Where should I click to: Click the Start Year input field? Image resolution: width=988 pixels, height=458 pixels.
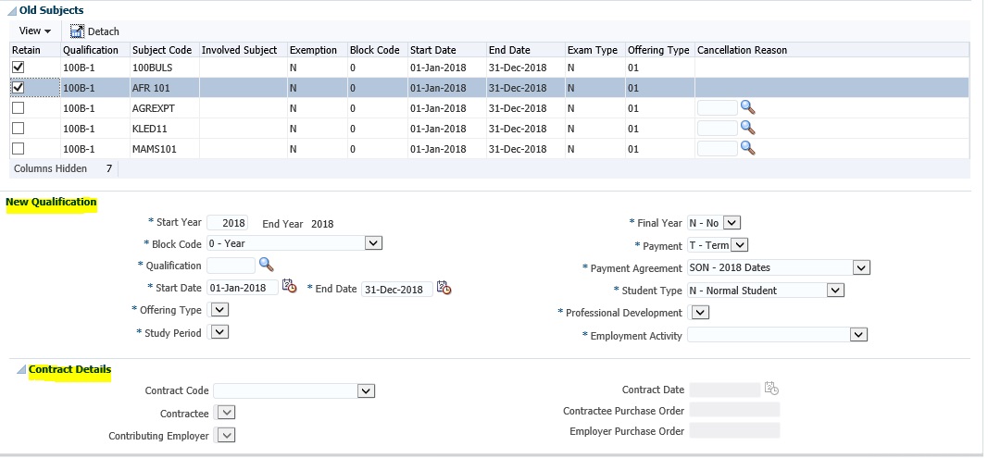[x=227, y=223]
